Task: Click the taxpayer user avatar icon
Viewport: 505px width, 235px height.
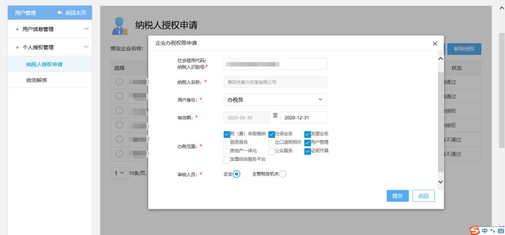Action: click(120, 25)
